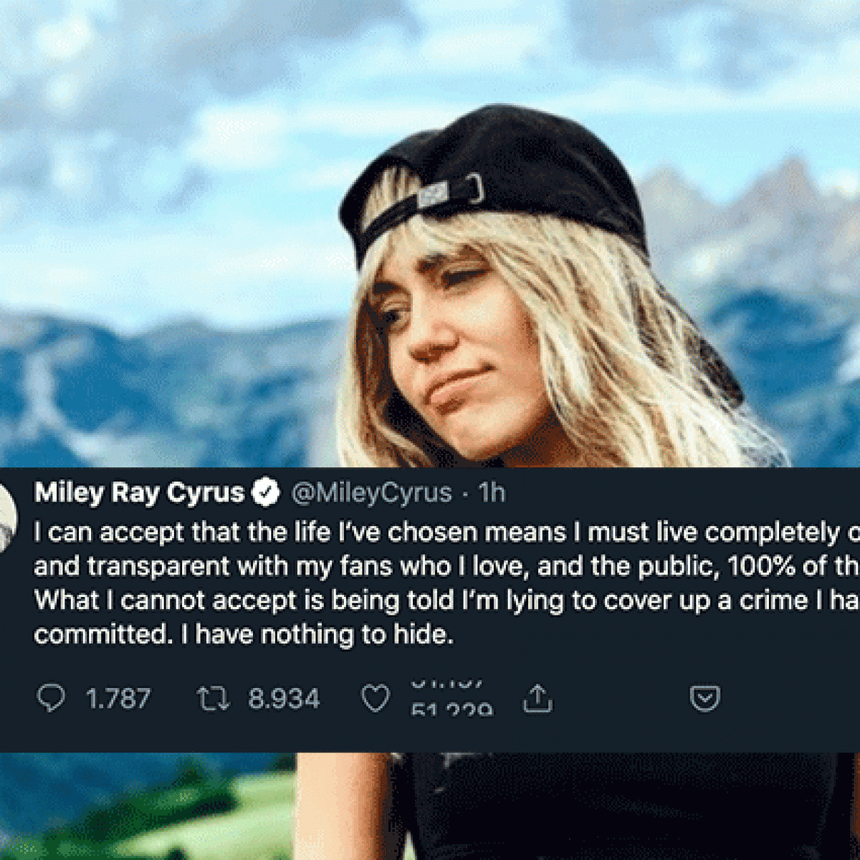
Task: Open the share tweet icon
Action: coord(537,698)
